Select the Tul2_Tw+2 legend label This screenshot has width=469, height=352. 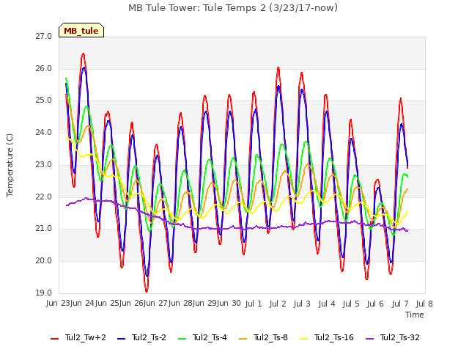pos(86,337)
